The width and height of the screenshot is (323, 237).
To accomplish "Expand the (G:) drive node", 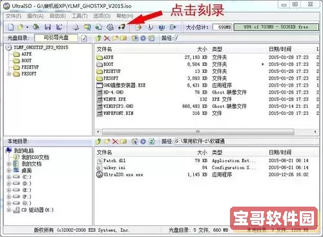I will 8,203.
